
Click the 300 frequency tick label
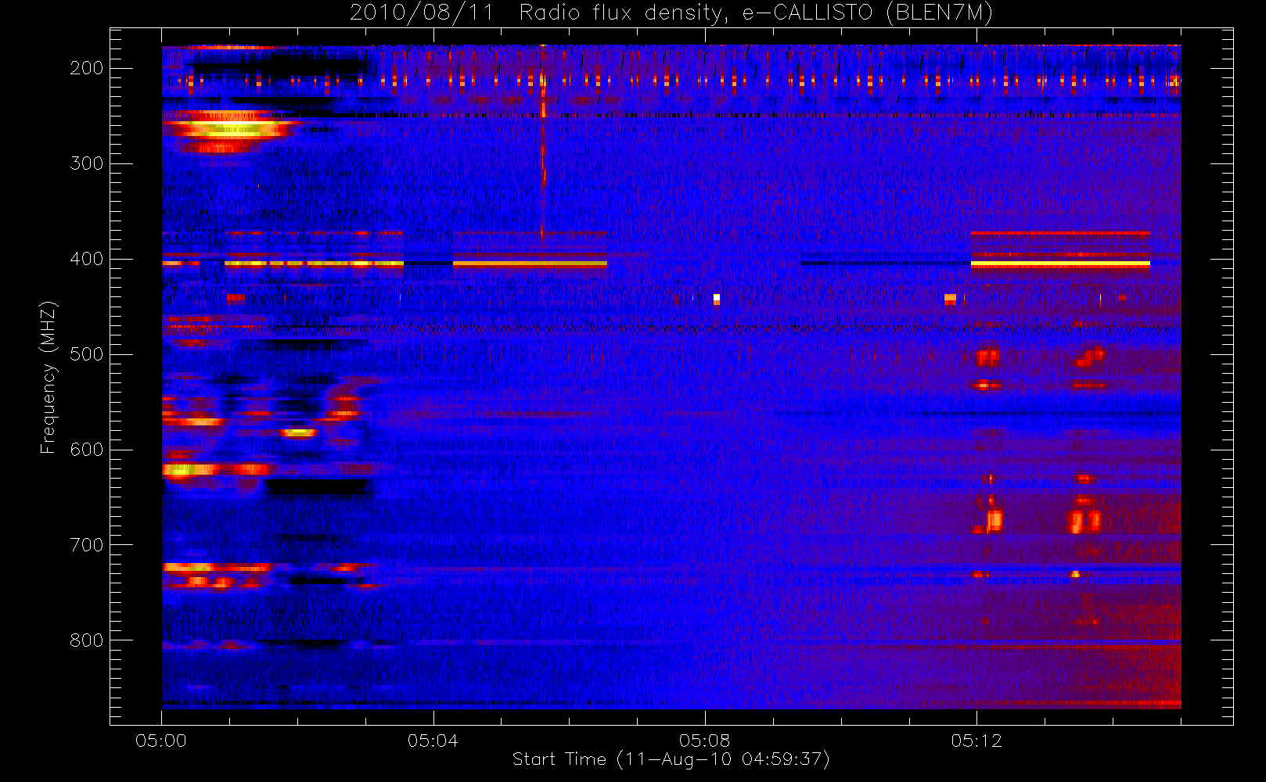pyautogui.click(x=87, y=163)
